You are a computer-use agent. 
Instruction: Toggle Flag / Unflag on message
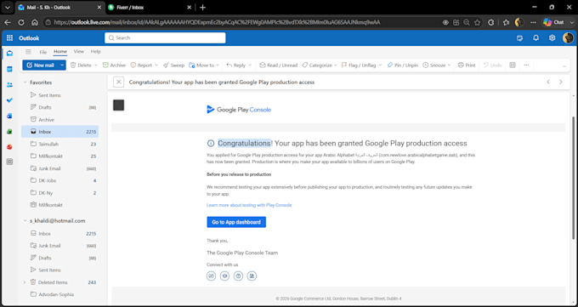(359, 65)
